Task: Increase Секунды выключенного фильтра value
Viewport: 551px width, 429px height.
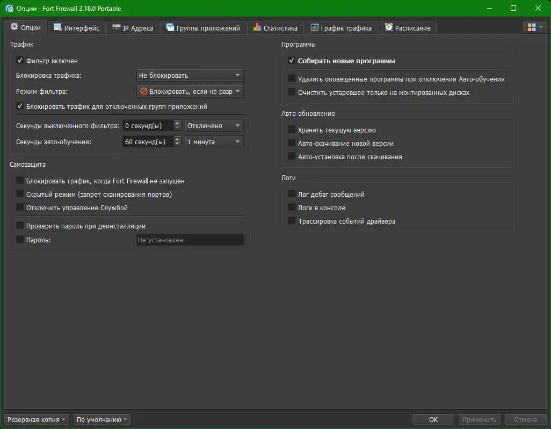Action: 177,123
